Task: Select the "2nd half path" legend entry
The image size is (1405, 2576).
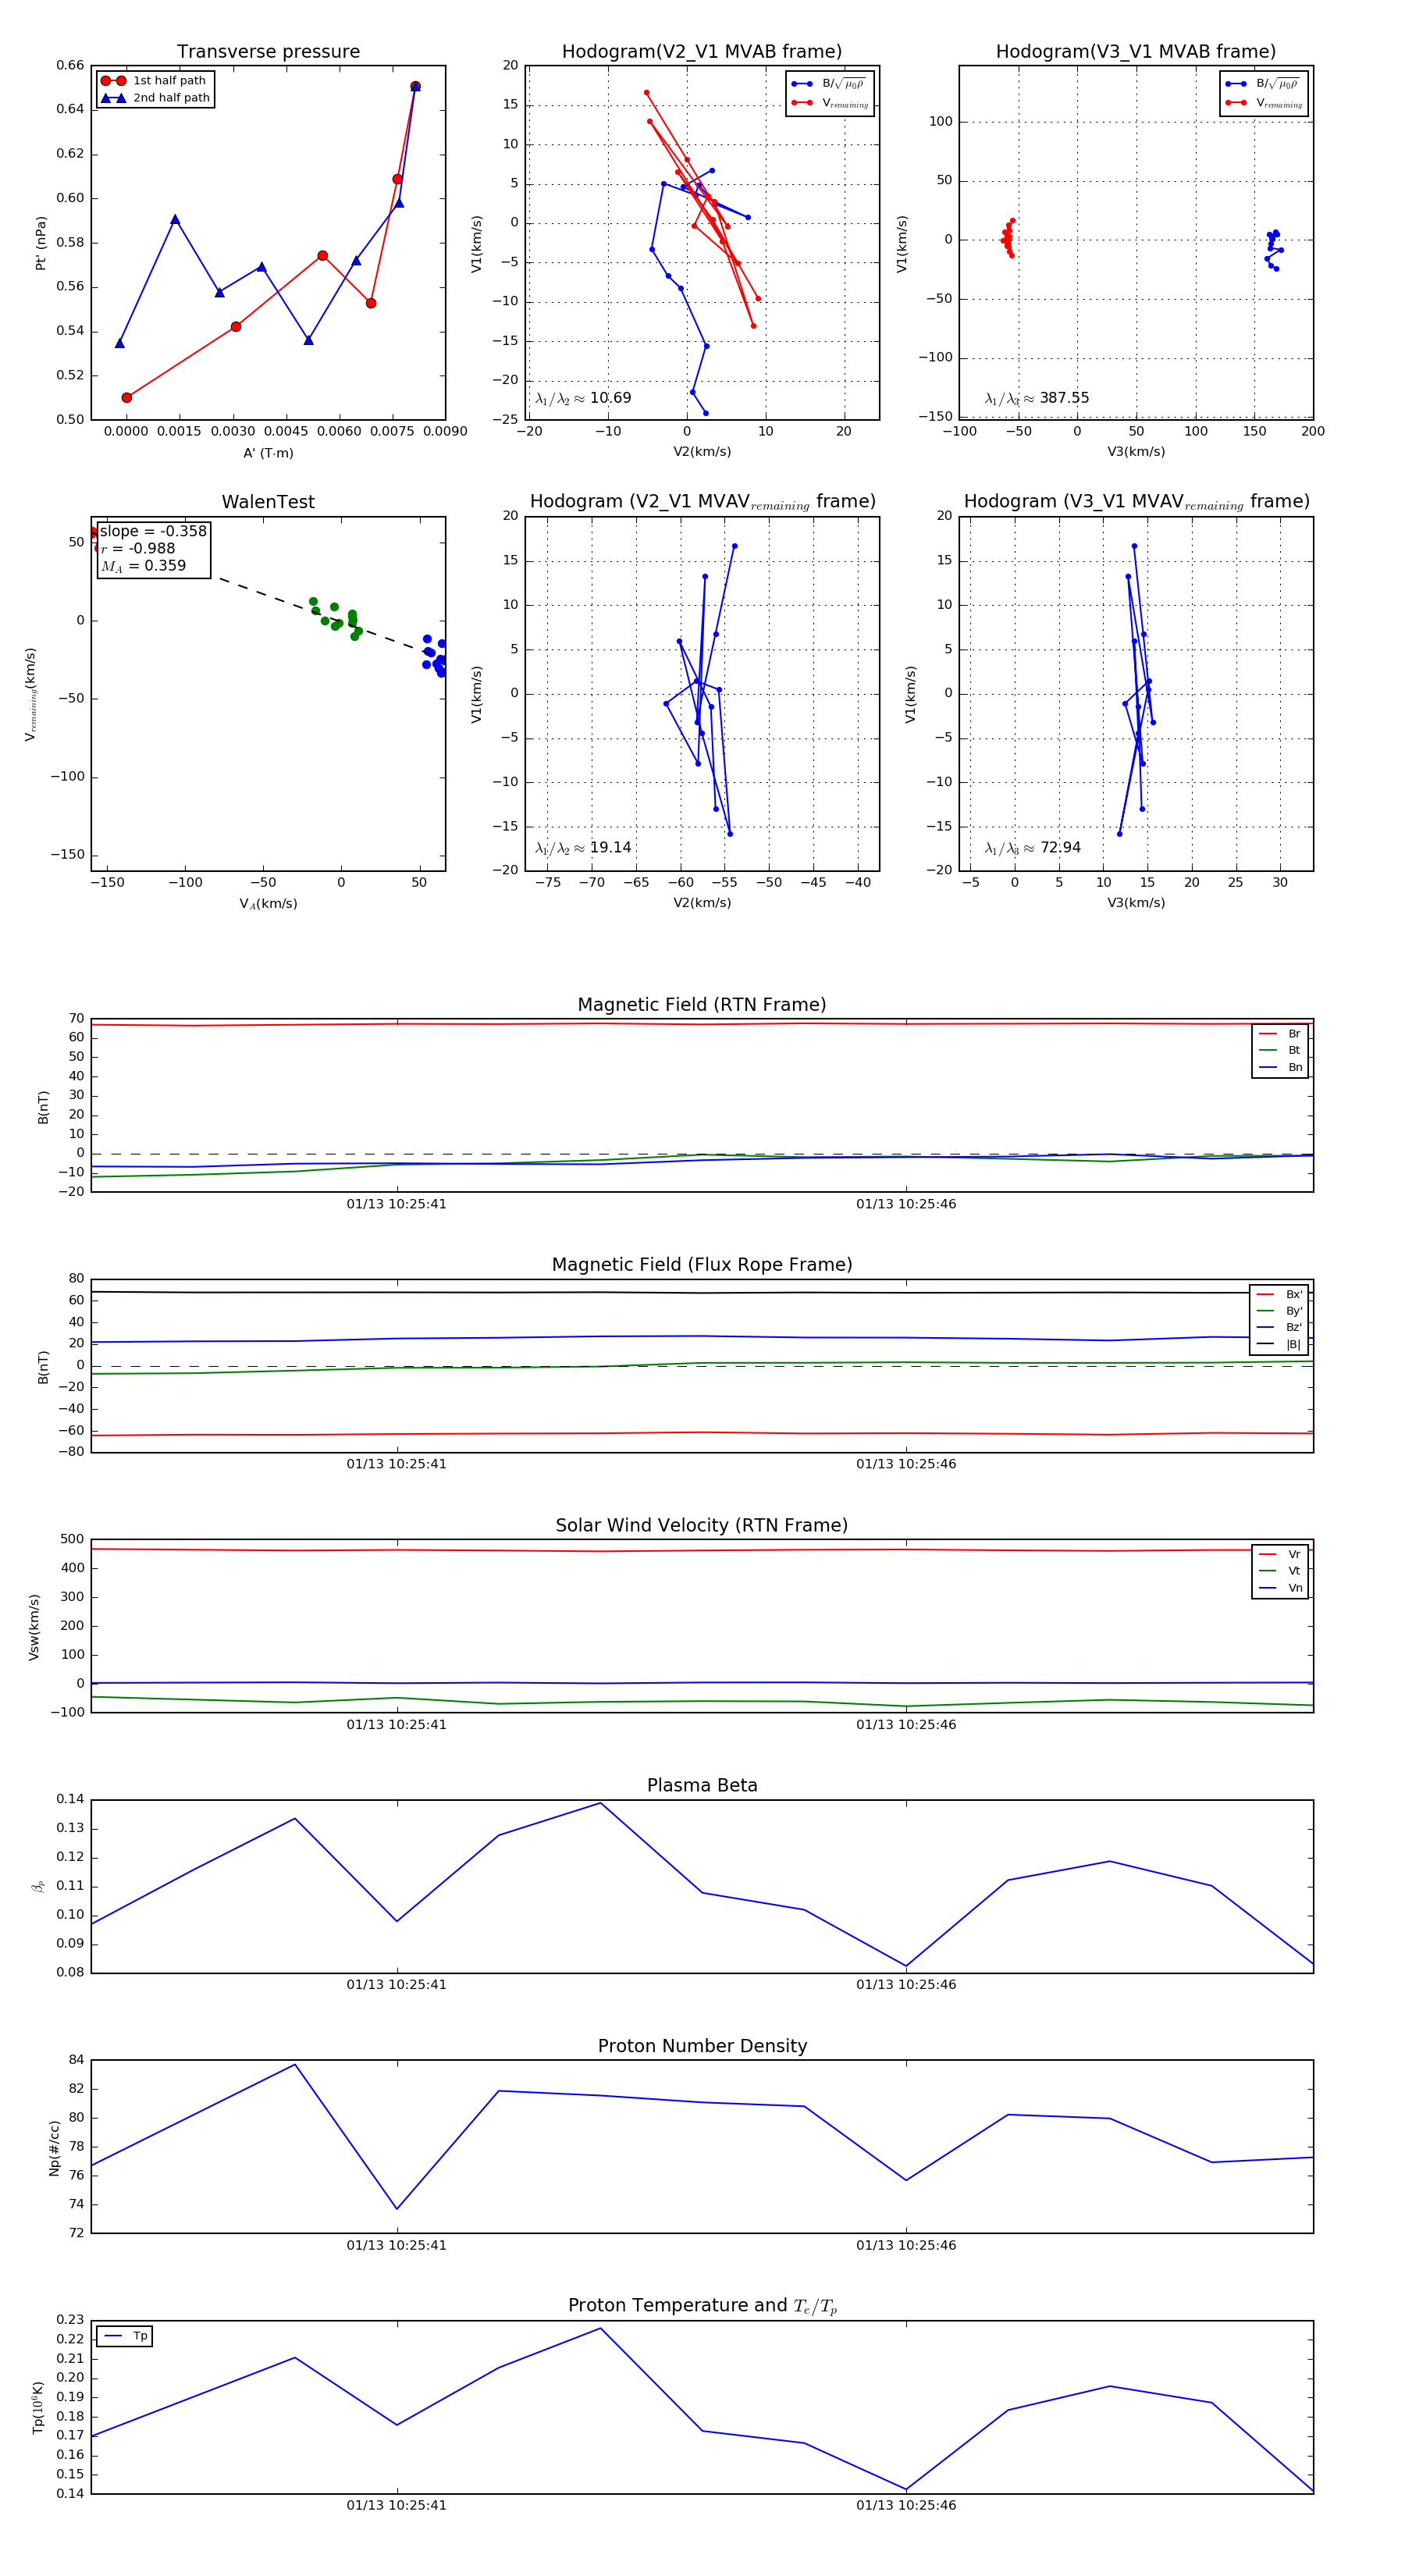Action: click(x=155, y=98)
